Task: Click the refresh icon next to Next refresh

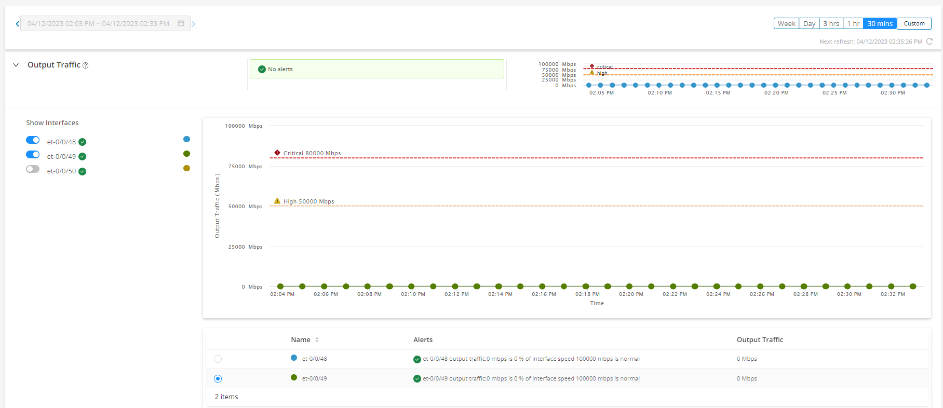Action: [x=929, y=42]
